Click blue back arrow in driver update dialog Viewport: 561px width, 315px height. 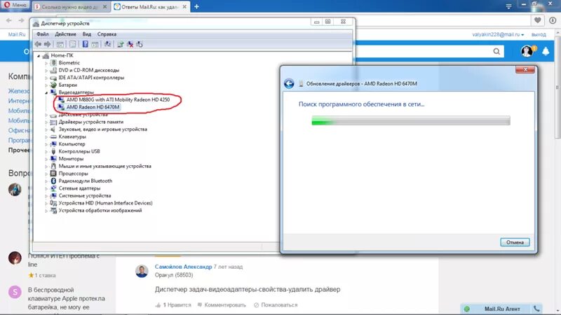(x=289, y=83)
